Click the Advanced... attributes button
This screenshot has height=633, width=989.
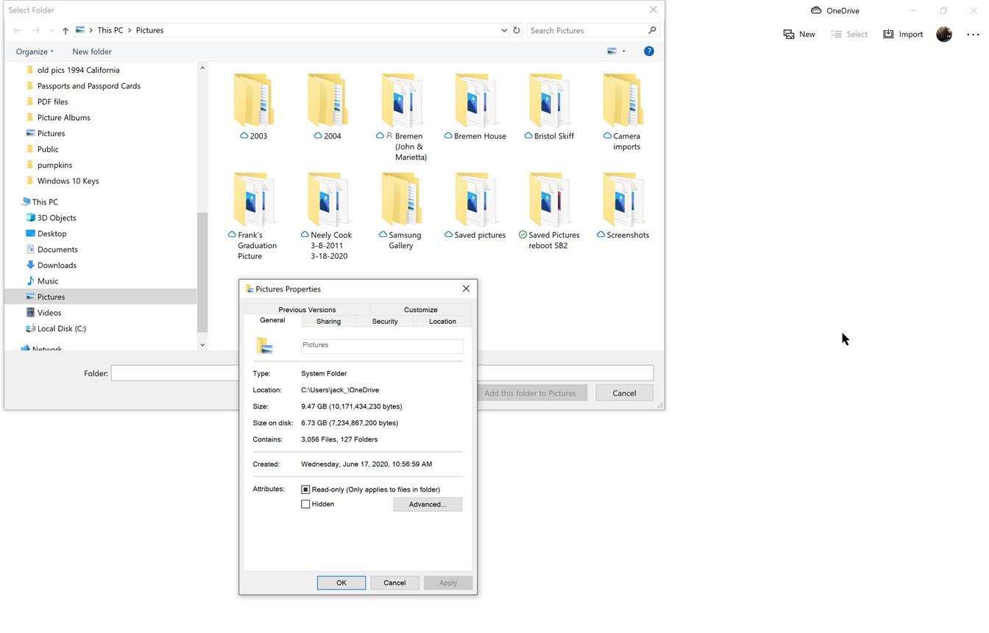pyautogui.click(x=428, y=504)
